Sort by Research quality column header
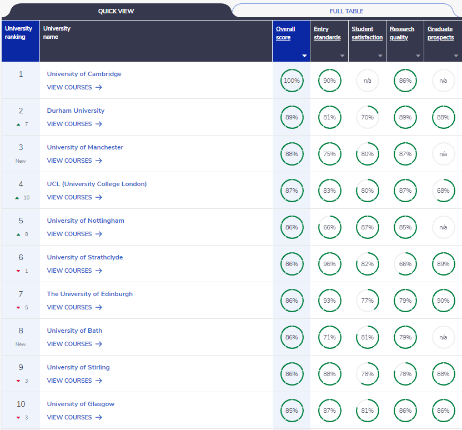The height and width of the screenshot is (430, 462). [402, 33]
